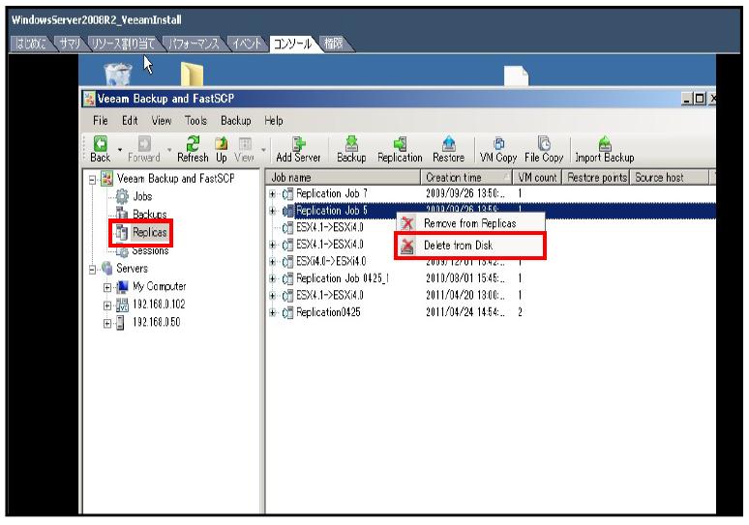Select the ESXi4.0->ESXi4.0 job row
Screen dimensions: 749x525
[491, 262]
